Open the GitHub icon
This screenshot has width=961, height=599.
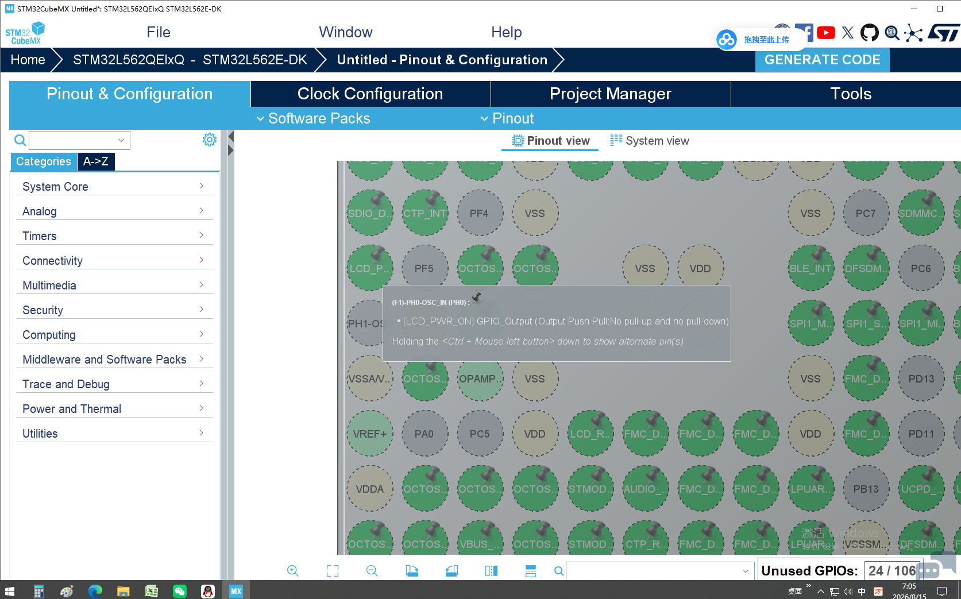pos(870,33)
